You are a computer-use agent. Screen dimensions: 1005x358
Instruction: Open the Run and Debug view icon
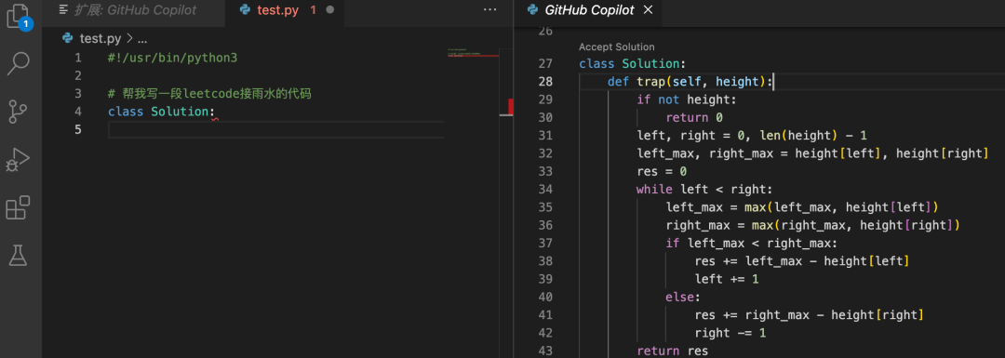point(19,159)
